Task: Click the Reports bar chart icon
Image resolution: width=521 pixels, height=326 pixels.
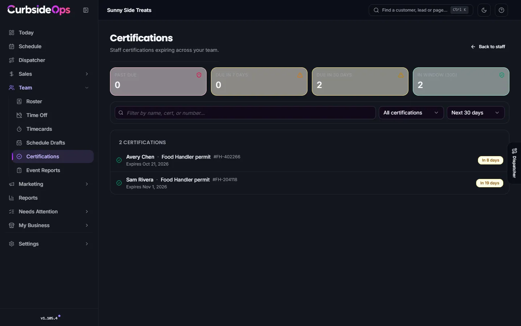Action: [12, 198]
